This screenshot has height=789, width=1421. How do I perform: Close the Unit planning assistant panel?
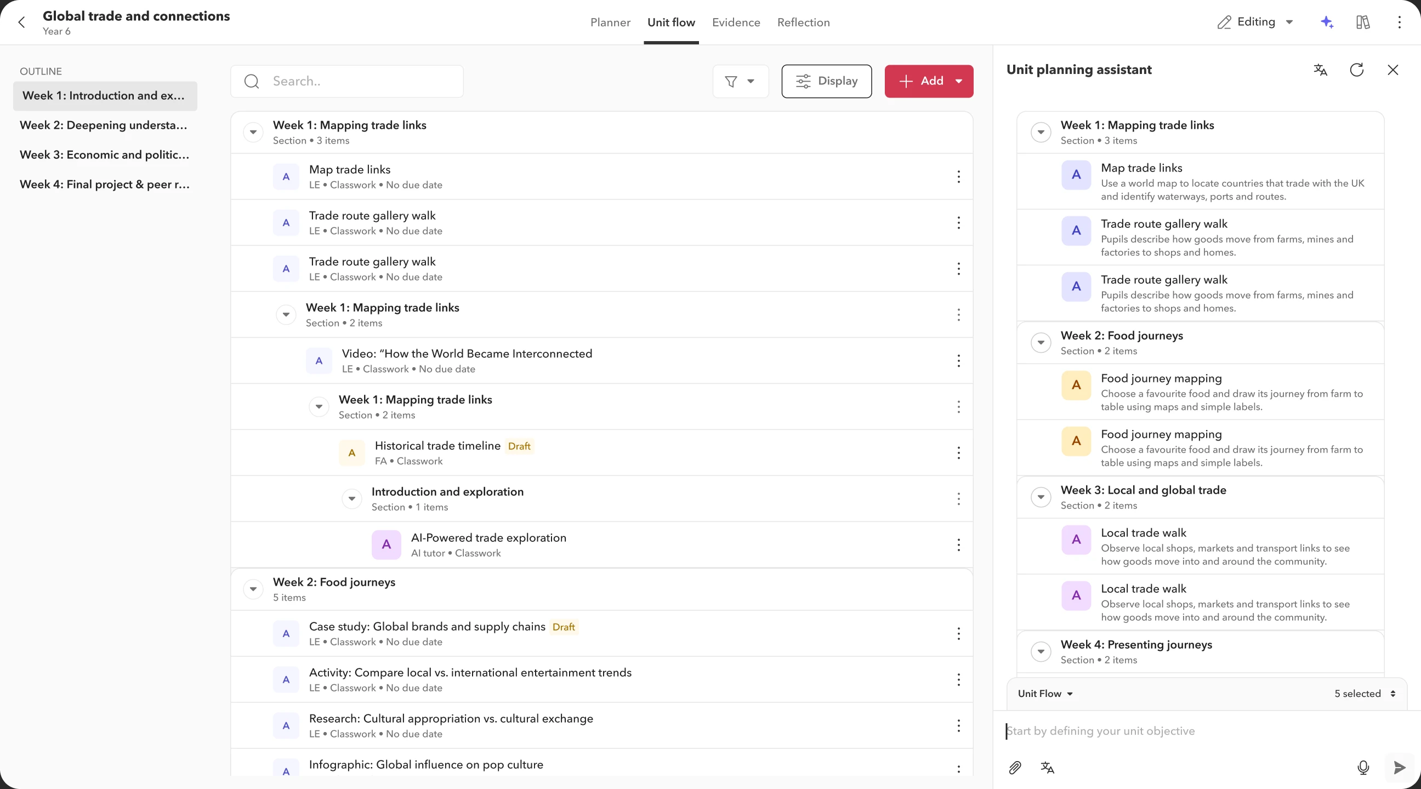click(1392, 70)
